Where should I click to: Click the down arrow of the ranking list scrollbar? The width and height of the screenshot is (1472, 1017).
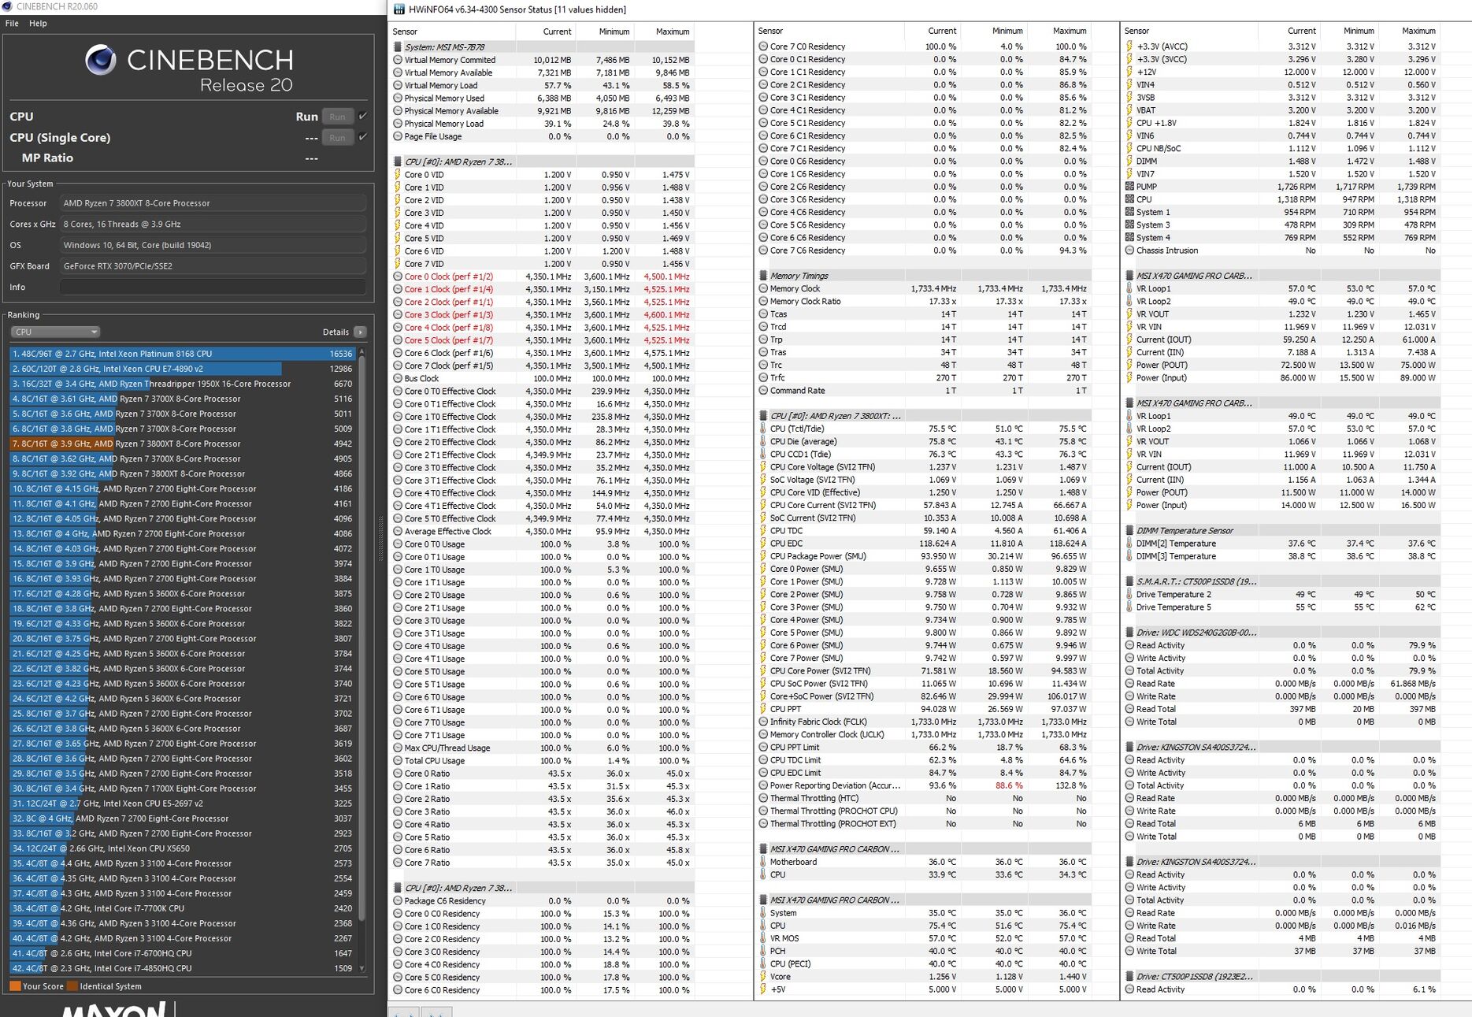point(362,968)
